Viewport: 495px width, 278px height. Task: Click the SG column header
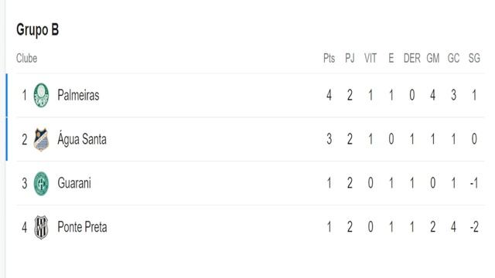[474, 59]
